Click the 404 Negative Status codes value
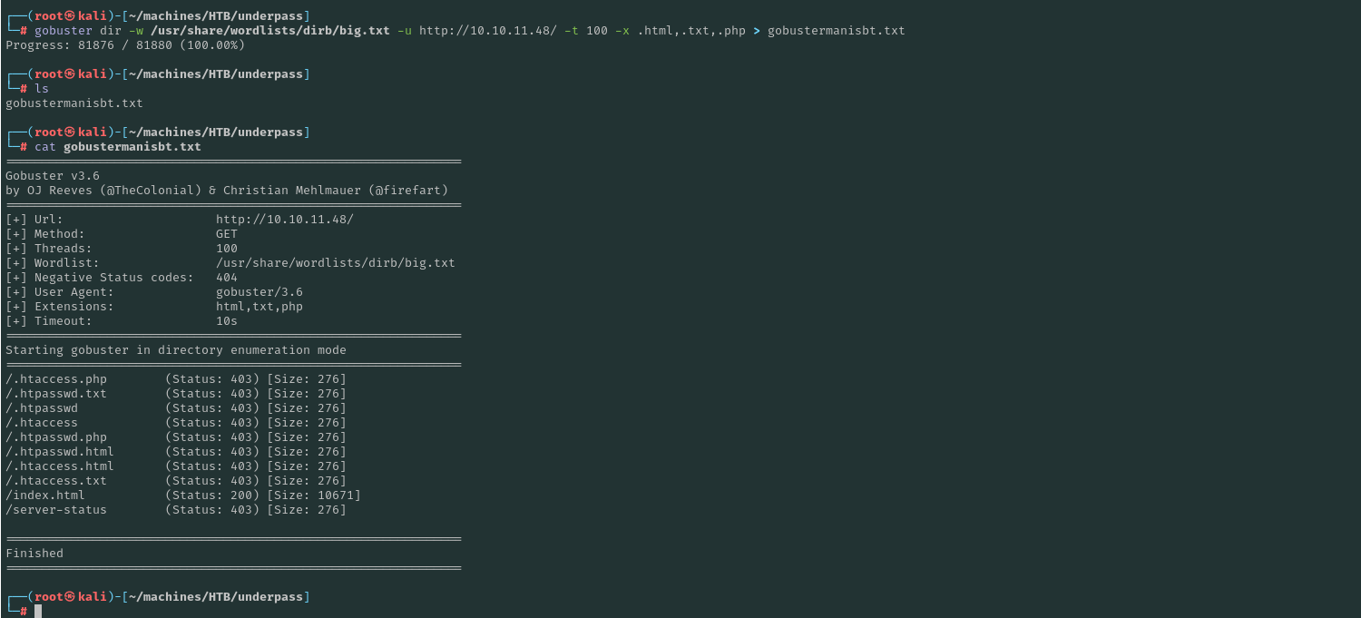This screenshot has height=618, width=1361. click(227, 278)
